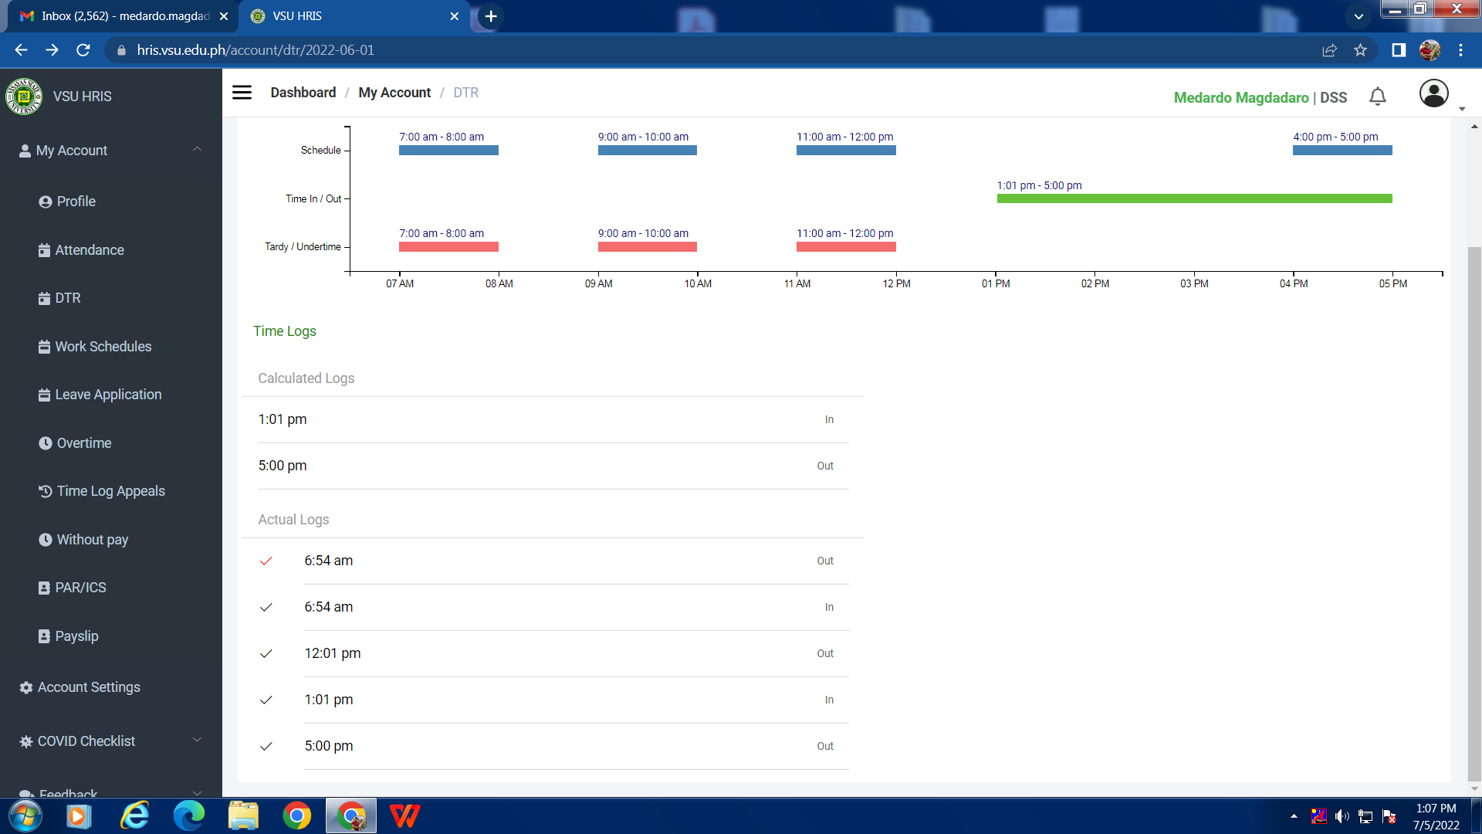
Task: Switch to the Gmail Inbox tab
Action: click(x=123, y=16)
